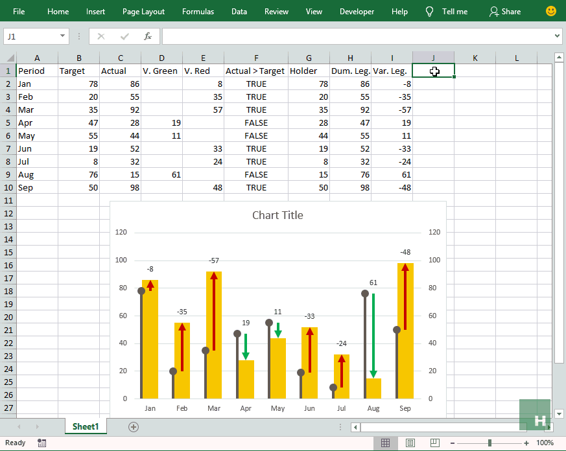Image resolution: width=566 pixels, height=451 pixels.
Task: Click the vertical scrollbar down arrow
Action: coord(559,414)
